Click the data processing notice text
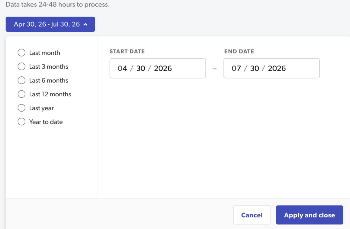350x229 pixels. [58, 4]
